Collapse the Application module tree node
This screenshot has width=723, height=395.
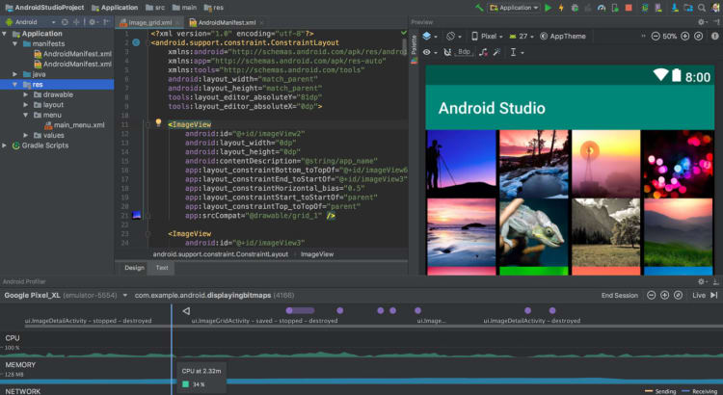pos(4,34)
